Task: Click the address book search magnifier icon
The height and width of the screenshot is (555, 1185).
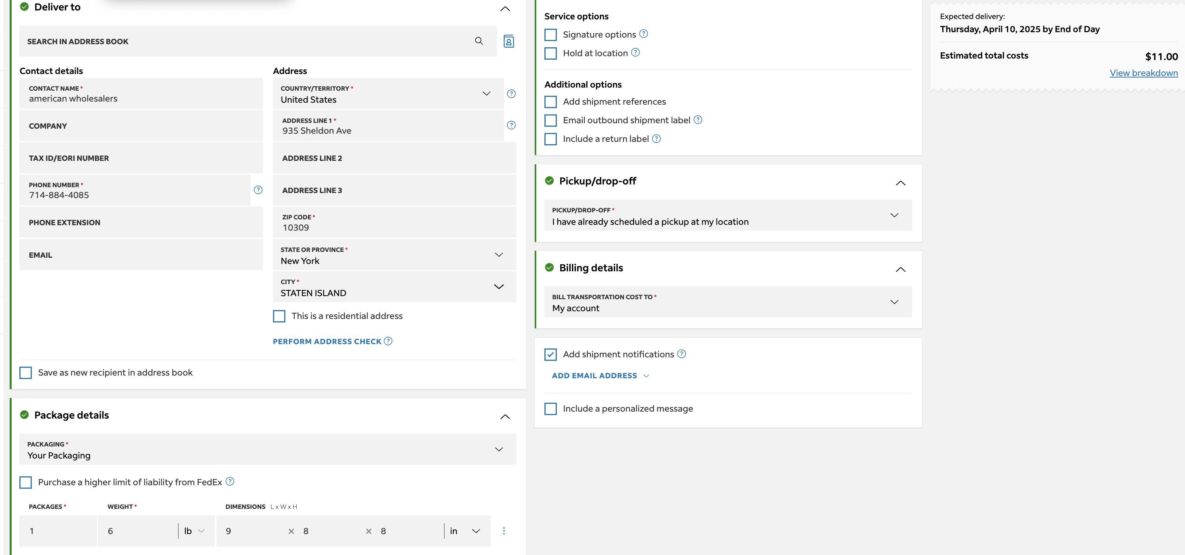Action: [479, 41]
